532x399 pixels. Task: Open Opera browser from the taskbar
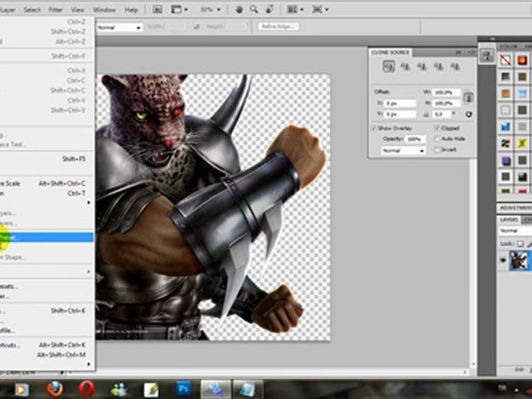[86, 389]
